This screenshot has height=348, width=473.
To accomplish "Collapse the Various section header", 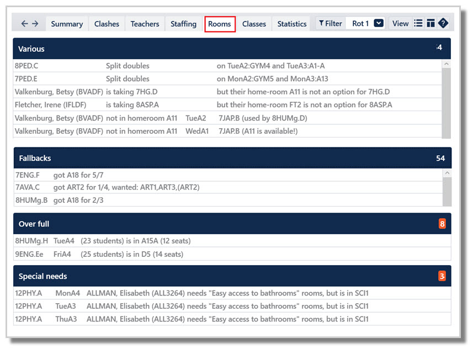I will click(x=232, y=49).
